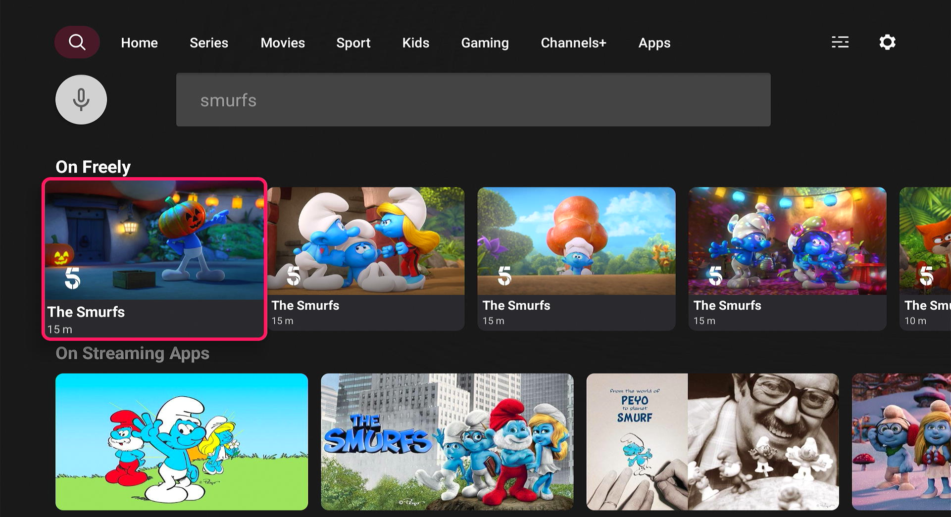This screenshot has height=517, width=951.
Task: Open the "Peyo to planet Smurf" documentary
Action: pos(712,442)
